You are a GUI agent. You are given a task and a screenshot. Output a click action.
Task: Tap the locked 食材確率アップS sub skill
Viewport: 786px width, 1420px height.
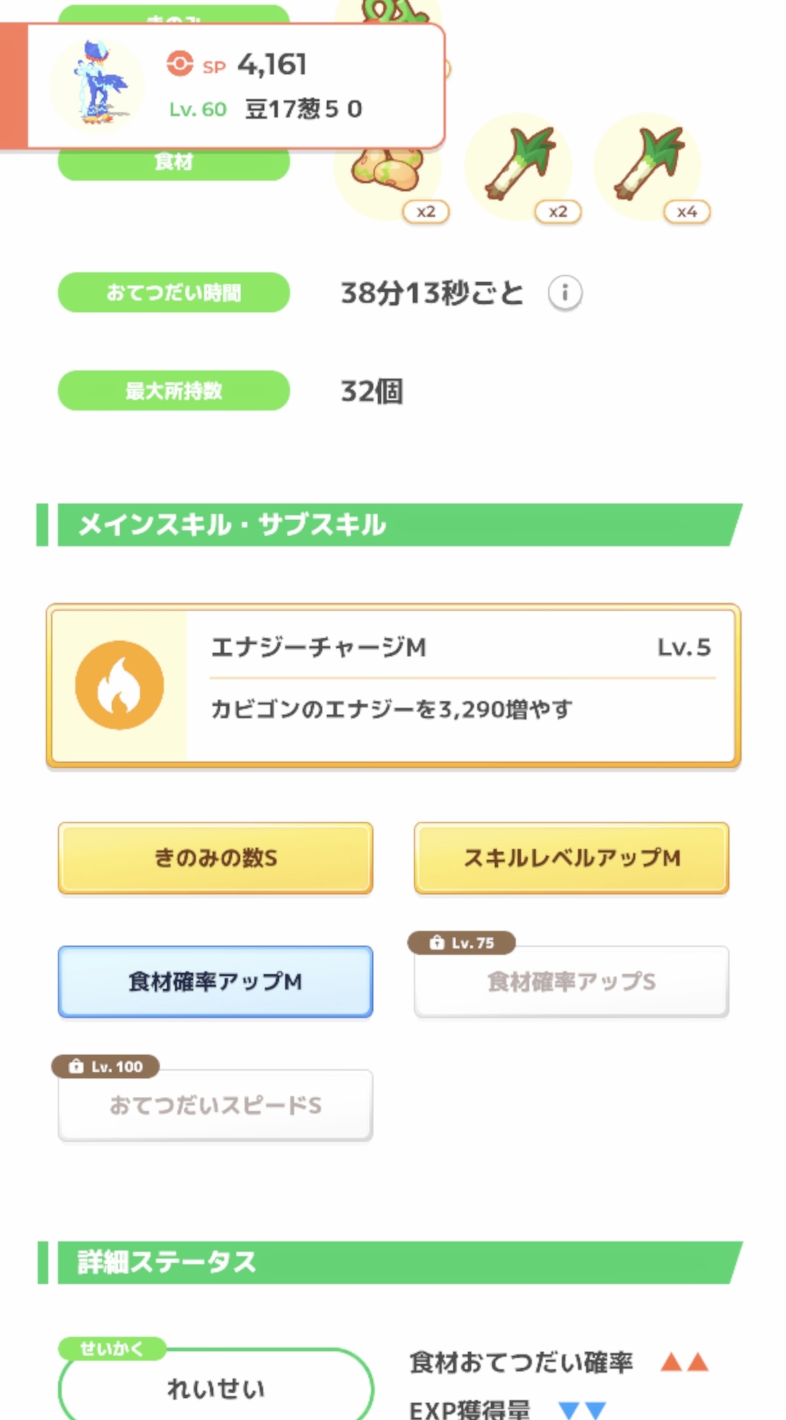pos(571,981)
